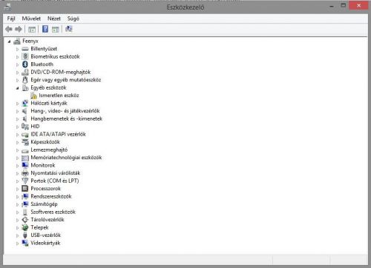The image size is (371, 268).
Task: Click the show/hide console tree toolbar icon
Action: (x=32, y=30)
